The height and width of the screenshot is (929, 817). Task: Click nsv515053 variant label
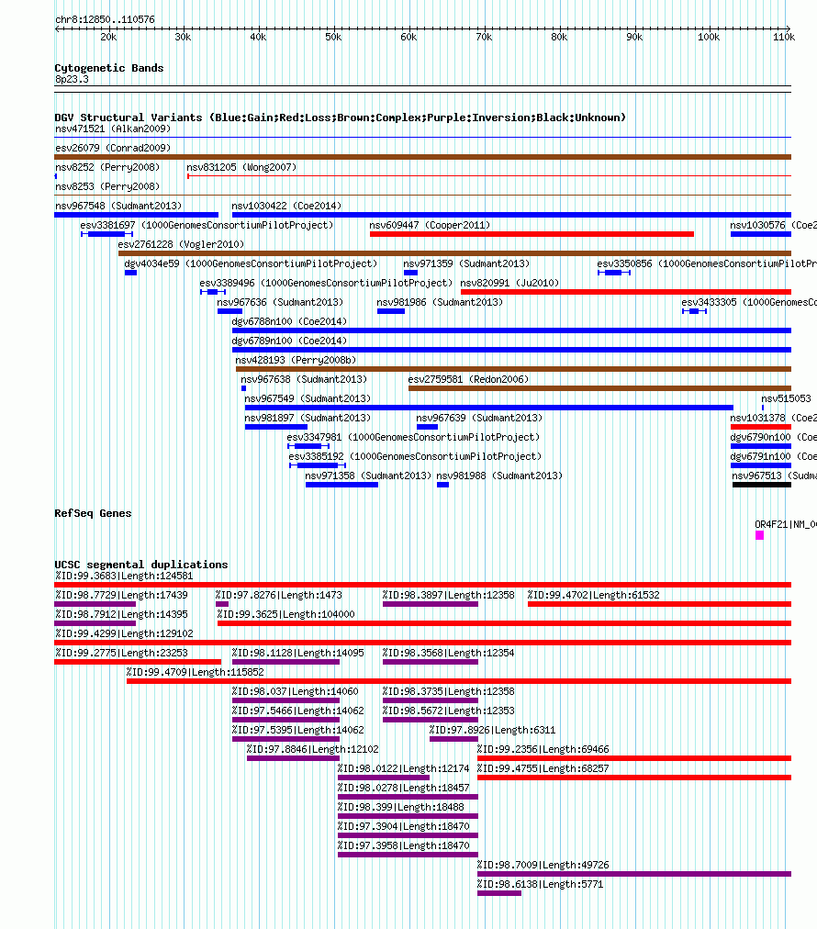coord(786,398)
